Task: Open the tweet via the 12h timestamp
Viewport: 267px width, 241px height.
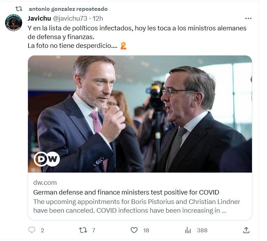Action: [98, 19]
